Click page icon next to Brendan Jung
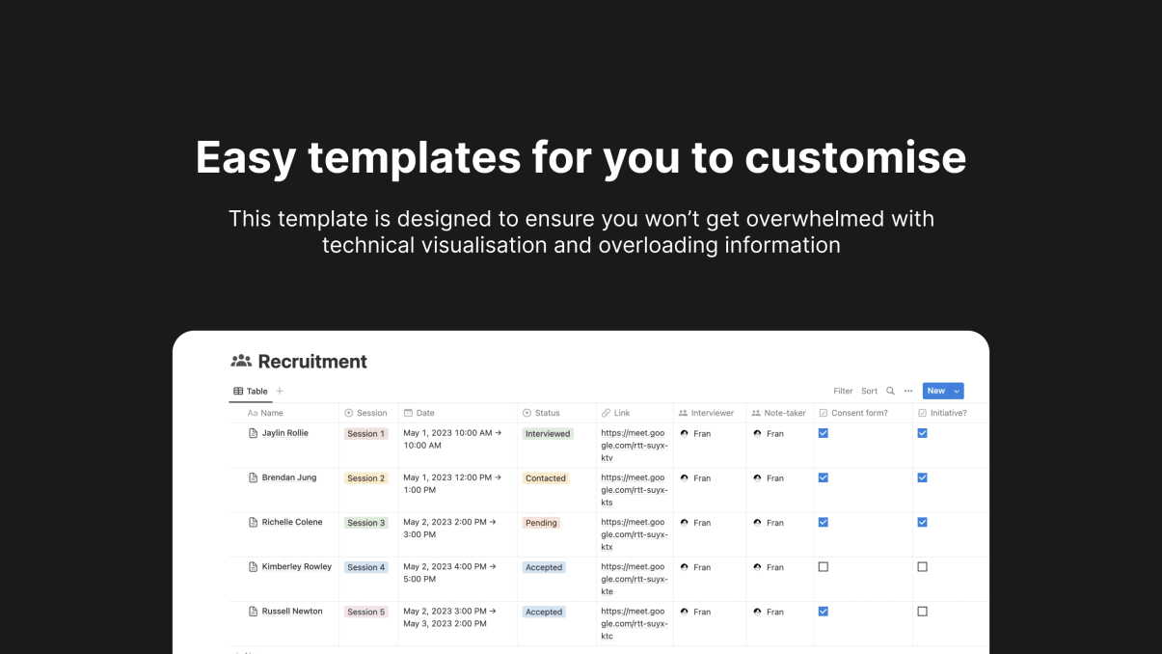This screenshot has width=1162, height=654. (x=254, y=477)
